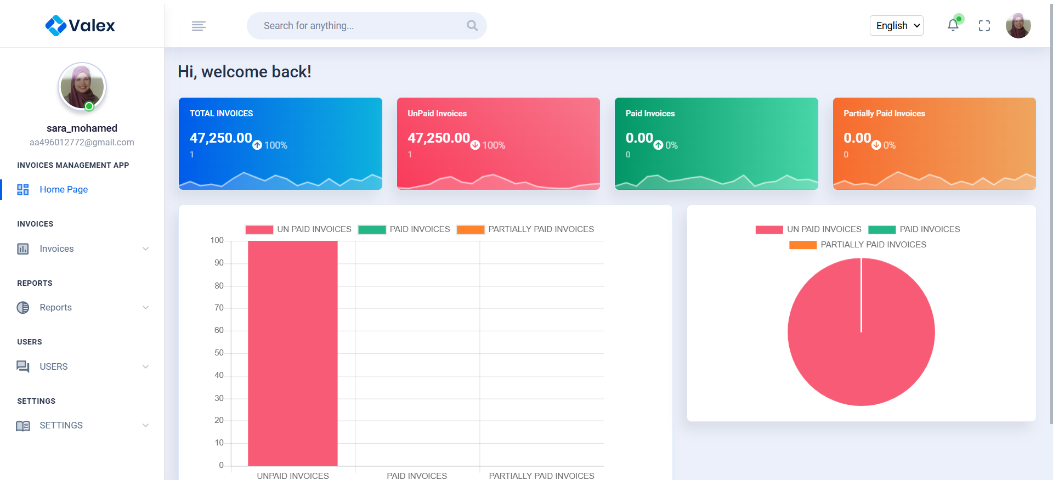Open the SETTINGS menu item

[61, 425]
